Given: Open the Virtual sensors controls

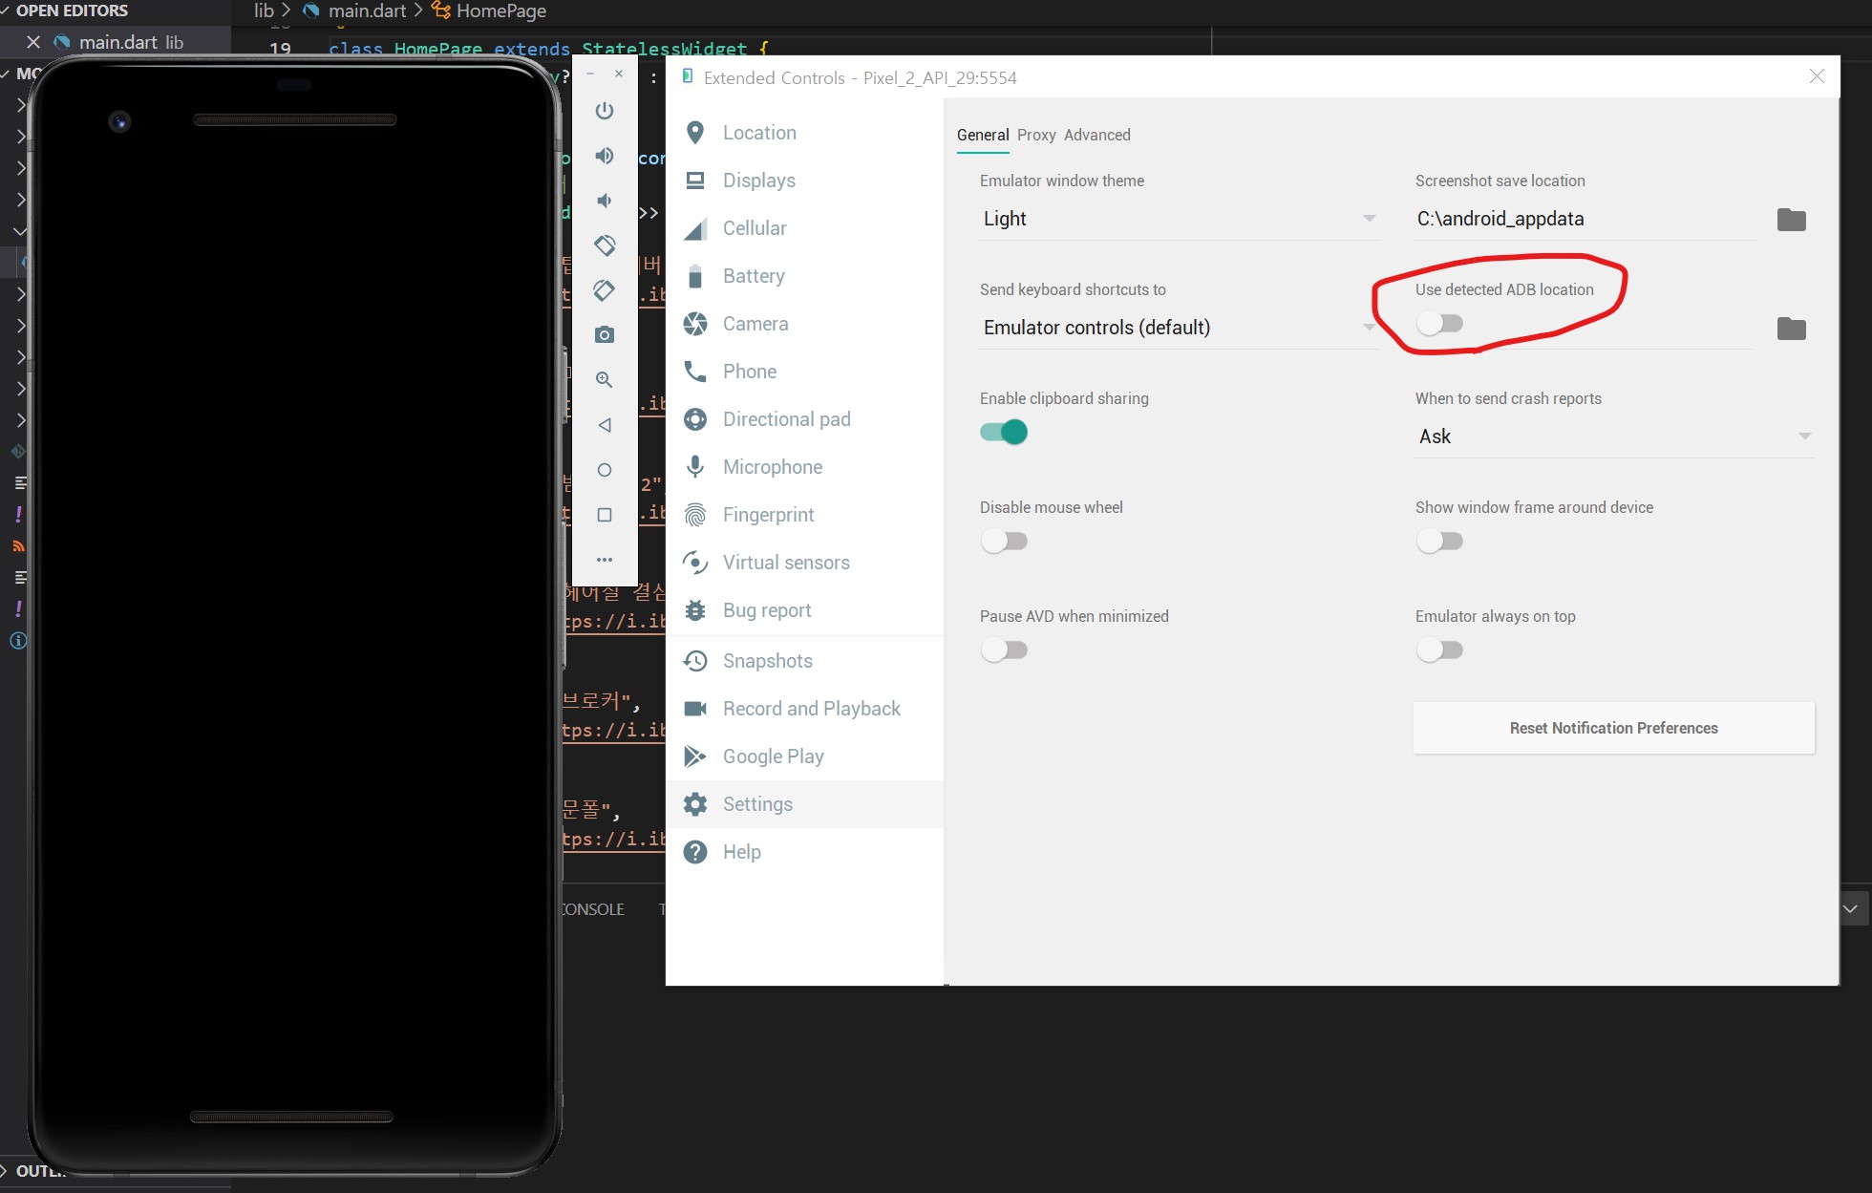Looking at the screenshot, I should click(x=804, y=563).
